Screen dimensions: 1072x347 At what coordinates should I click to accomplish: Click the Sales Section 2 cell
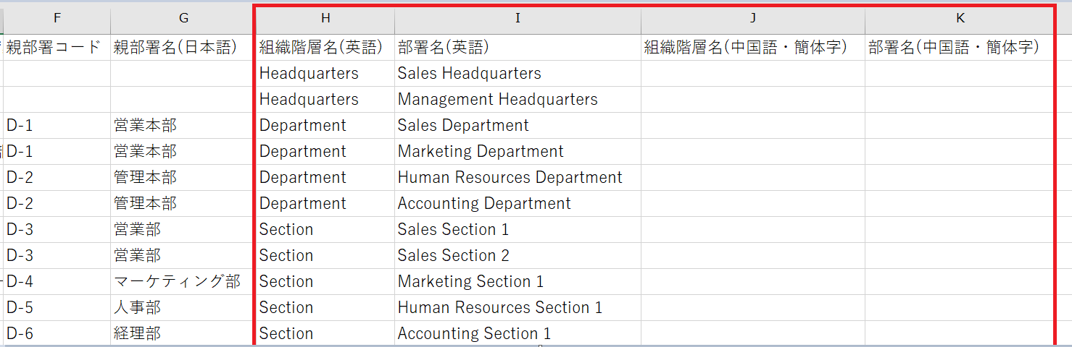pyautogui.click(x=453, y=256)
